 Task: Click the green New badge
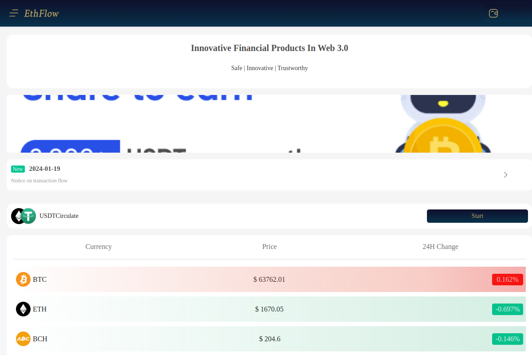(x=18, y=169)
